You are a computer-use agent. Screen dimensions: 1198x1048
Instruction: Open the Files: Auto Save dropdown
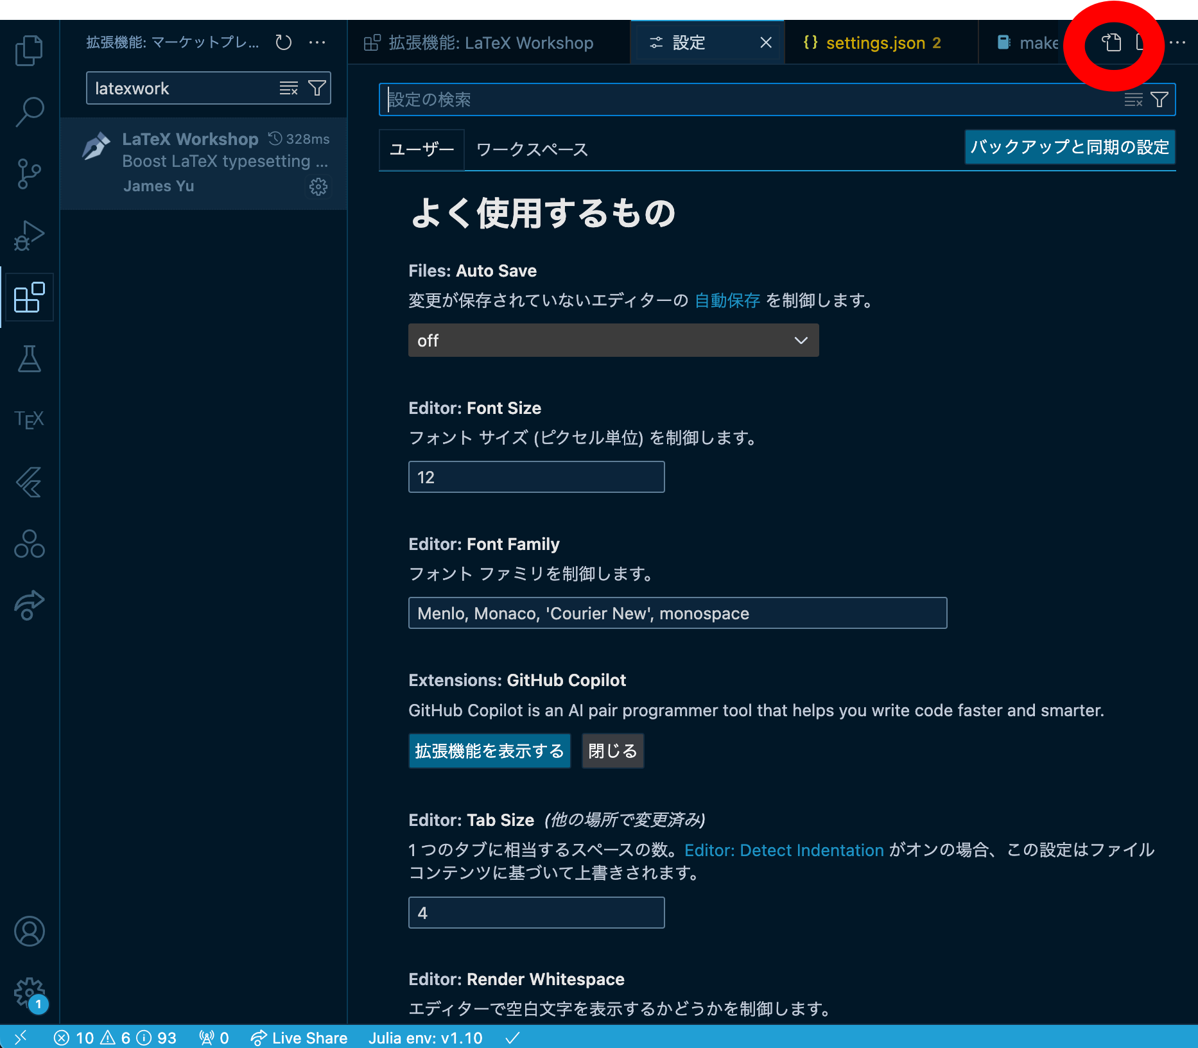point(613,340)
